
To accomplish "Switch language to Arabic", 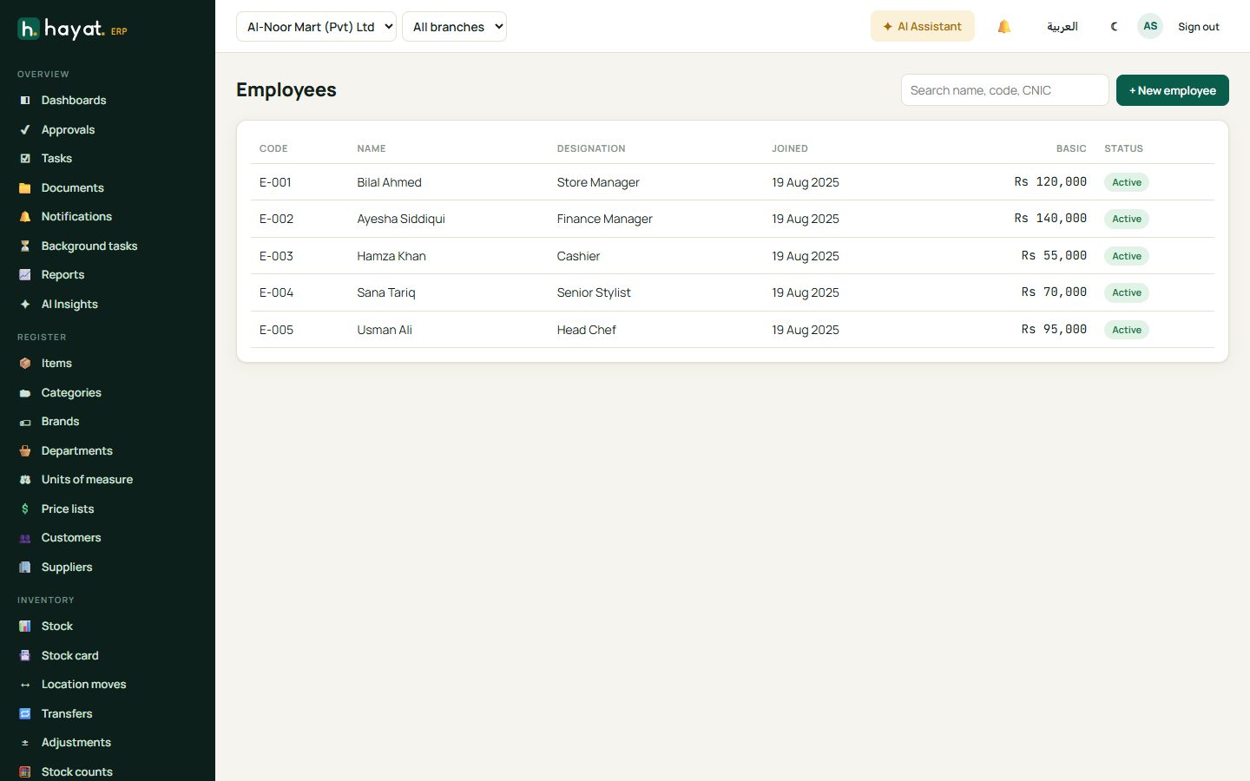I will coord(1062,27).
